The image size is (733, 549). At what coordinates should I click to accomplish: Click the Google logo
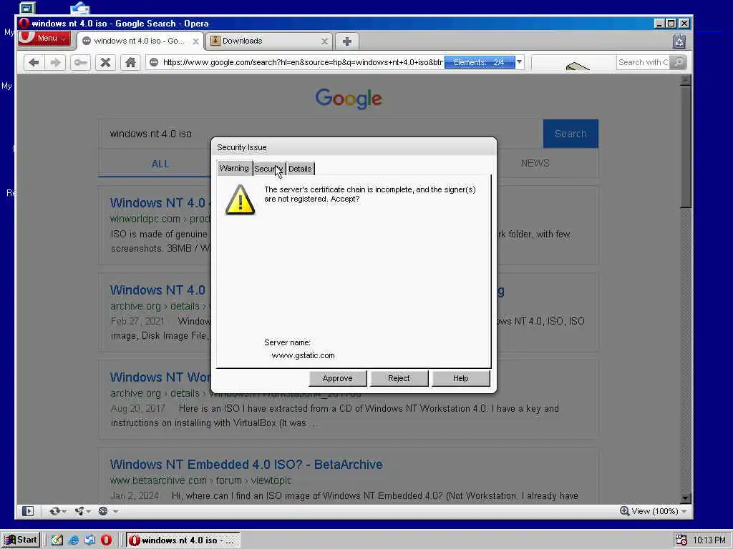pos(349,99)
